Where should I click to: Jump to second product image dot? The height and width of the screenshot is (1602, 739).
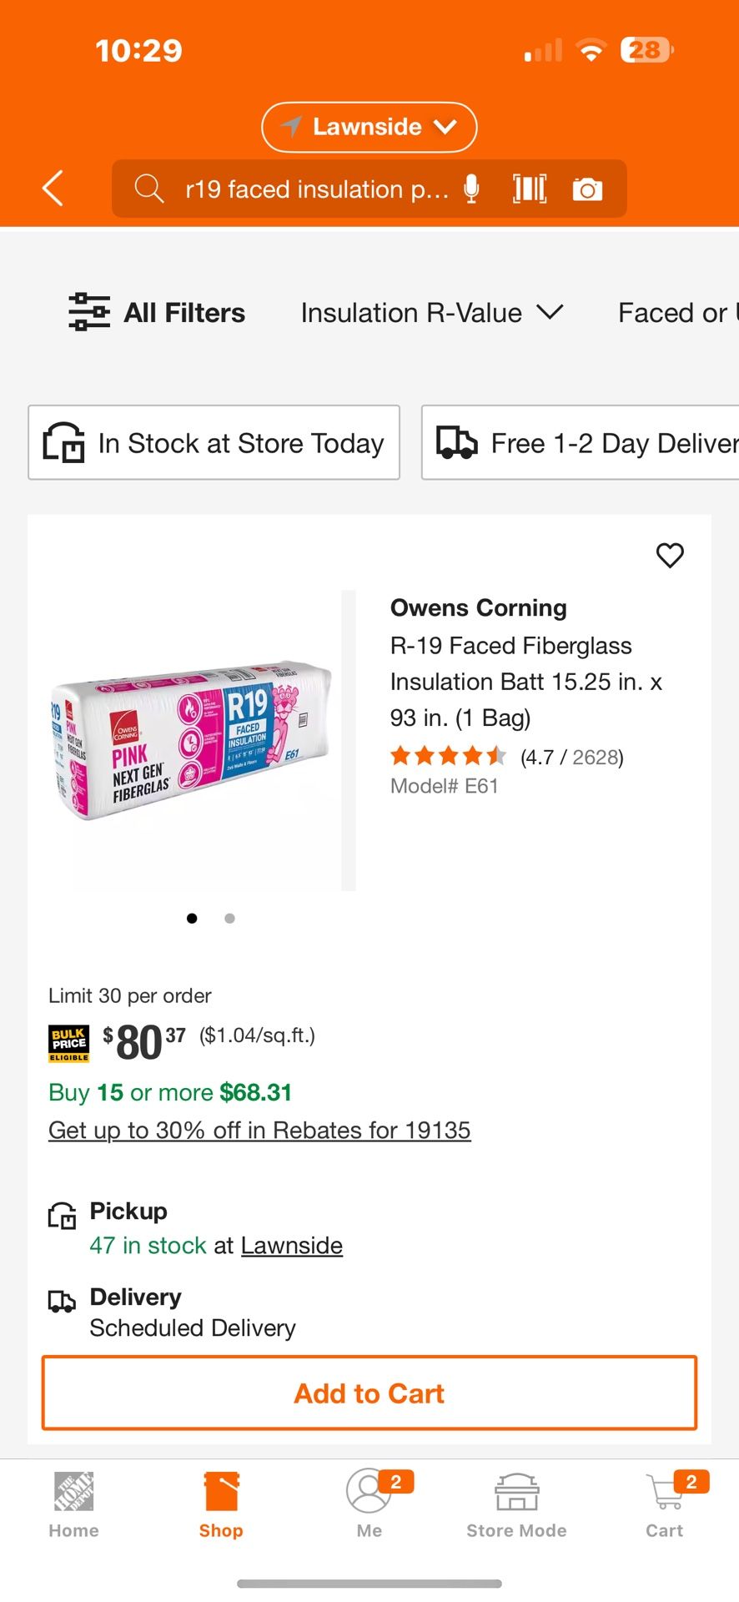(x=230, y=918)
